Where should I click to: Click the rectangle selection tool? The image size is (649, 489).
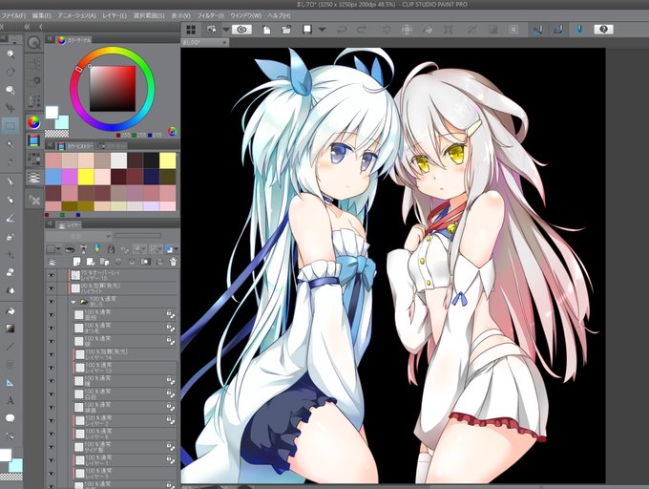(10, 126)
